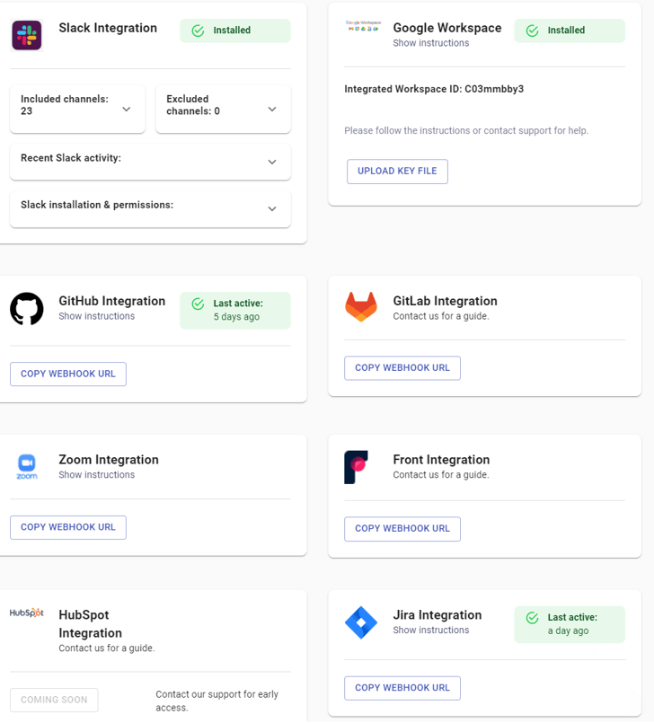The image size is (654, 723).
Task: Copy the Jira webhook URL
Action: click(402, 688)
